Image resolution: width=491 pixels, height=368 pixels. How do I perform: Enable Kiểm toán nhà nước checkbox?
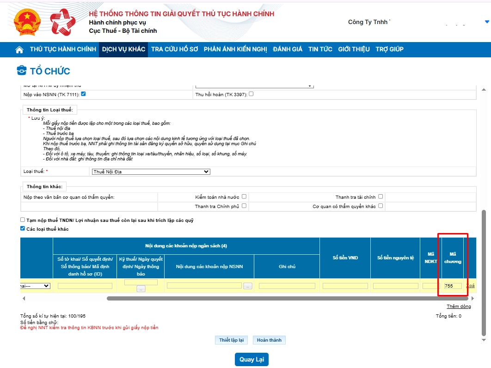coord(244,196)
